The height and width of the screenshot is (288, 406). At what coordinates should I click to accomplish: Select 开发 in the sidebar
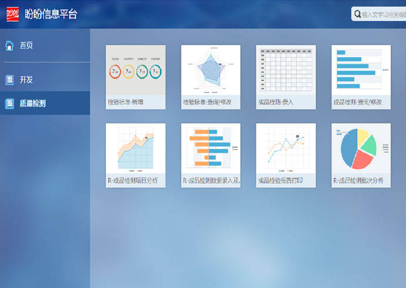tap(26, 80)
